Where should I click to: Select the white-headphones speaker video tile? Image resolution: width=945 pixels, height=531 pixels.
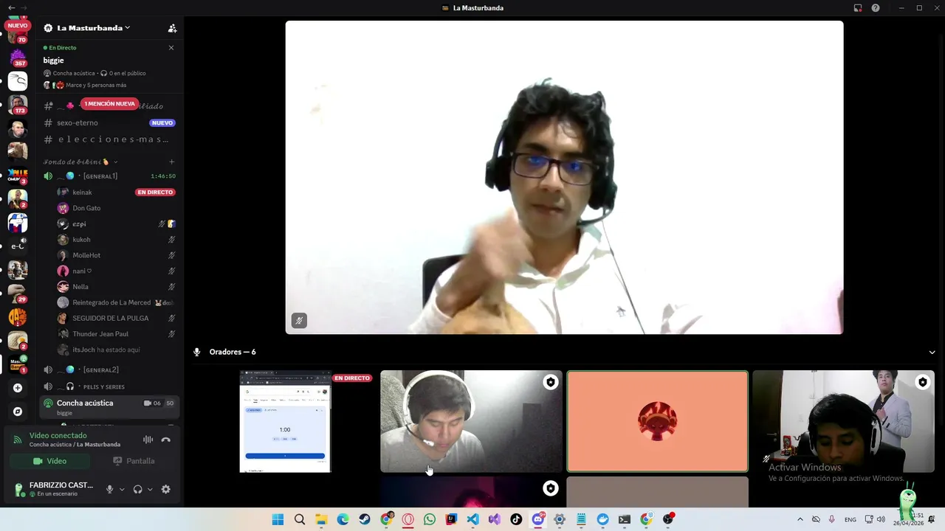pos(471,421)
